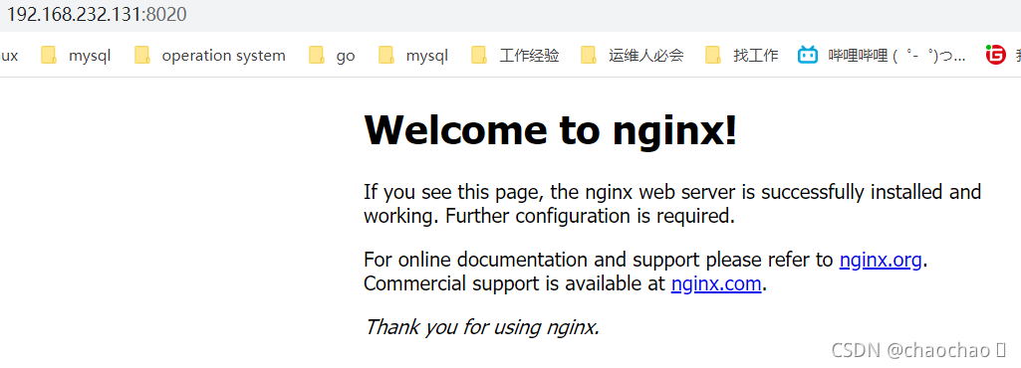Open the 找工作 bookmark folder
1021x368 pixels.
[x=742, y=56]
